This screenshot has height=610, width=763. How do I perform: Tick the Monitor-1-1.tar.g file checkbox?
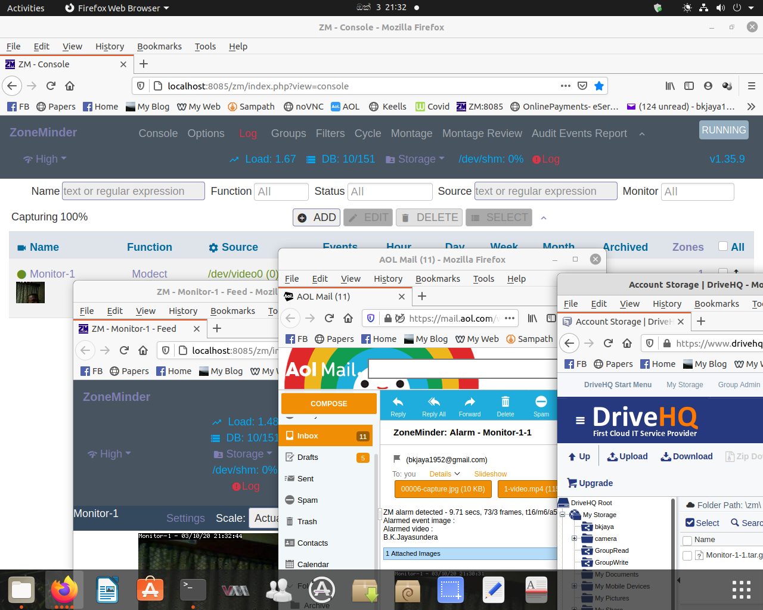pyautogui.click(x=687, y=556)
